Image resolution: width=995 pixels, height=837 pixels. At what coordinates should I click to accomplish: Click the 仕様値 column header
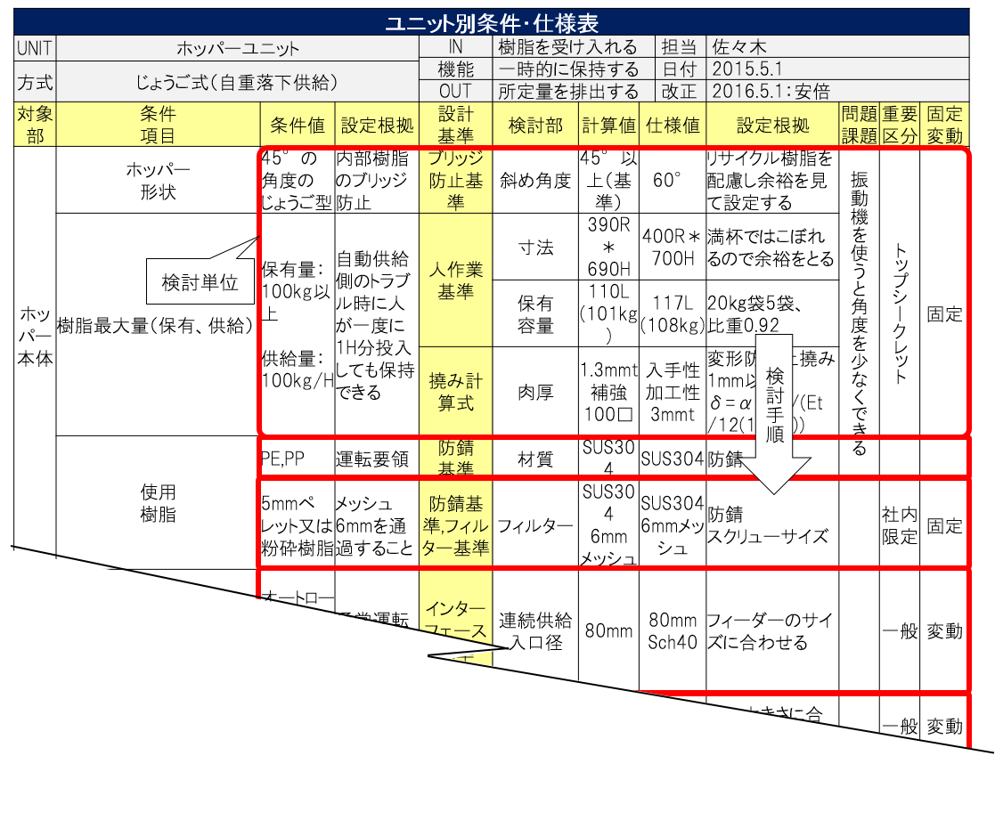[673, 125]
